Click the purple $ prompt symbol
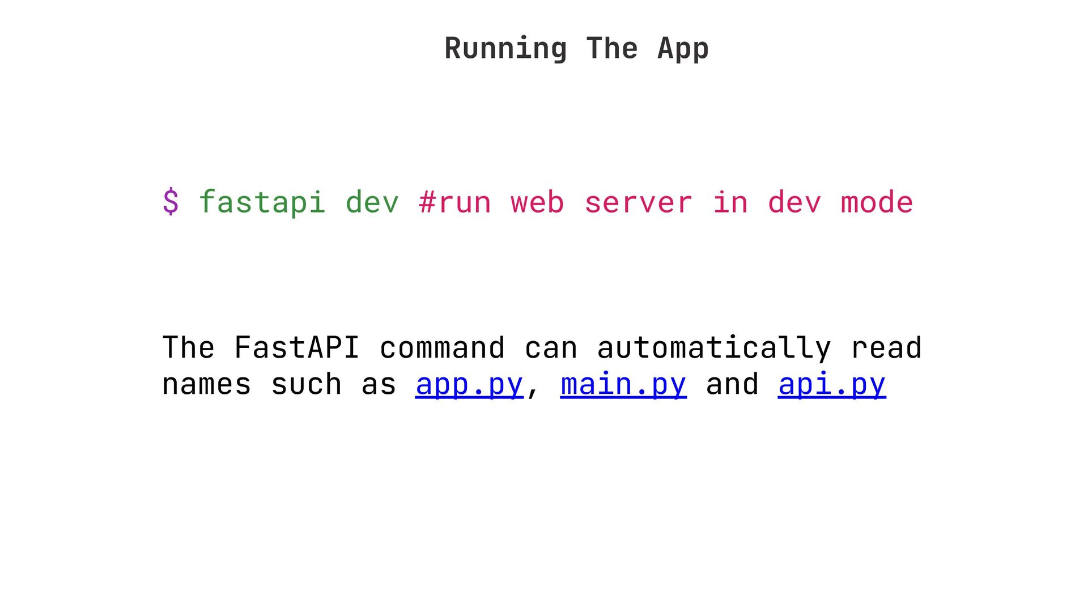The width and height of the screenshot is (1088, 612). [171, 202]
